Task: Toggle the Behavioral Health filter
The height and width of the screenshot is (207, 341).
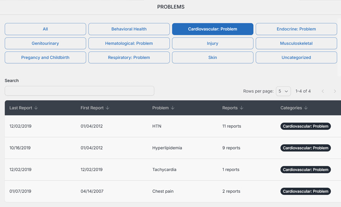Action: click(x=129, y=29)
